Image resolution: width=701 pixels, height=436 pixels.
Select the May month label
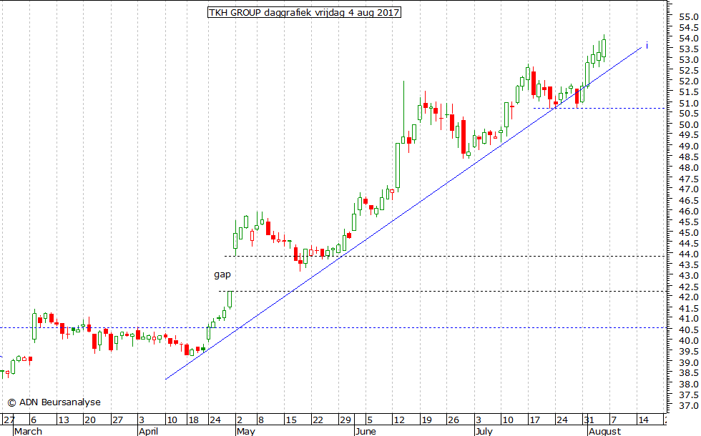[x=246, y=431]
